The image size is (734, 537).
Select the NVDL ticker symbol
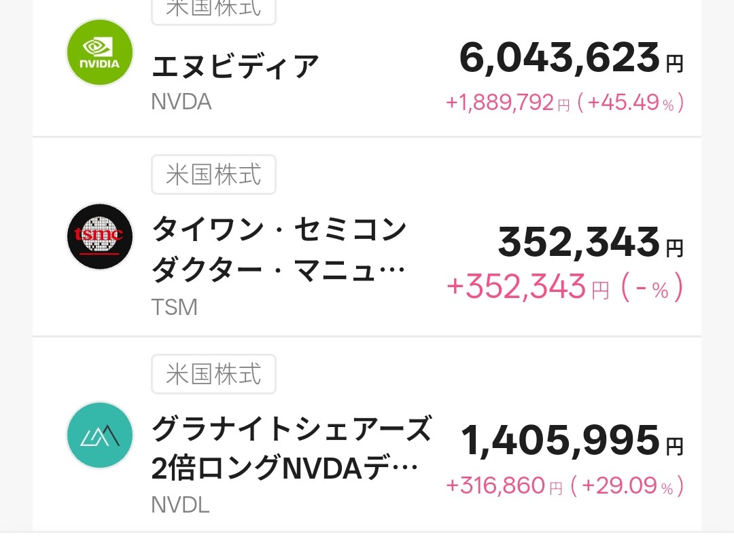(180, 505)
